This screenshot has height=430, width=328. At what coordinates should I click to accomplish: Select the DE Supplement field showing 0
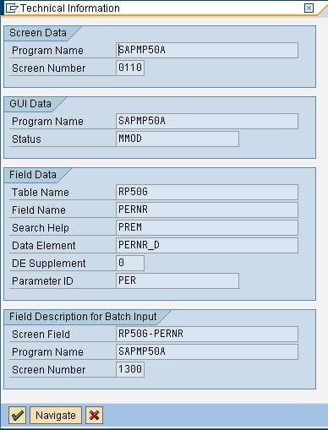pos(130,263)
